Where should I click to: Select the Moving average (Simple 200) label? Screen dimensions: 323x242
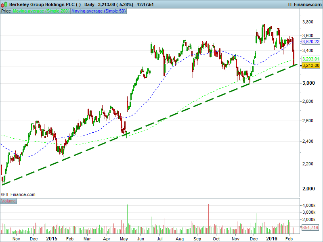pyautogui.click(x=41, y=11)
